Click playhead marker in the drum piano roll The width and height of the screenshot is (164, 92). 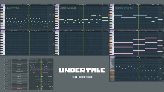(x=139, y=57)
